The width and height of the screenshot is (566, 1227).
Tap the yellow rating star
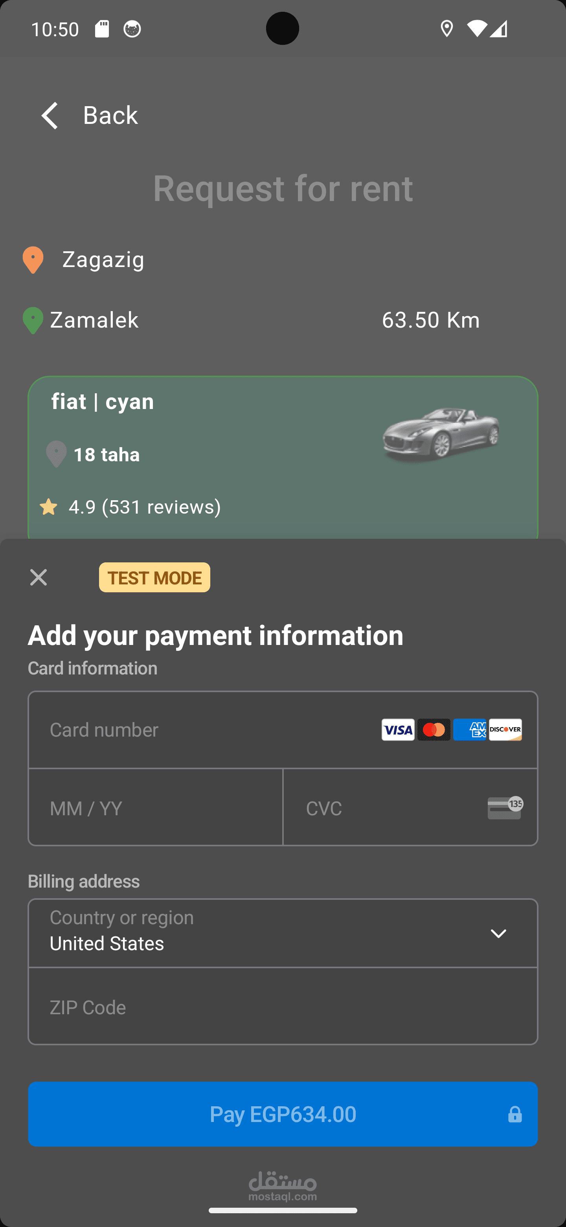coord(49,507)
